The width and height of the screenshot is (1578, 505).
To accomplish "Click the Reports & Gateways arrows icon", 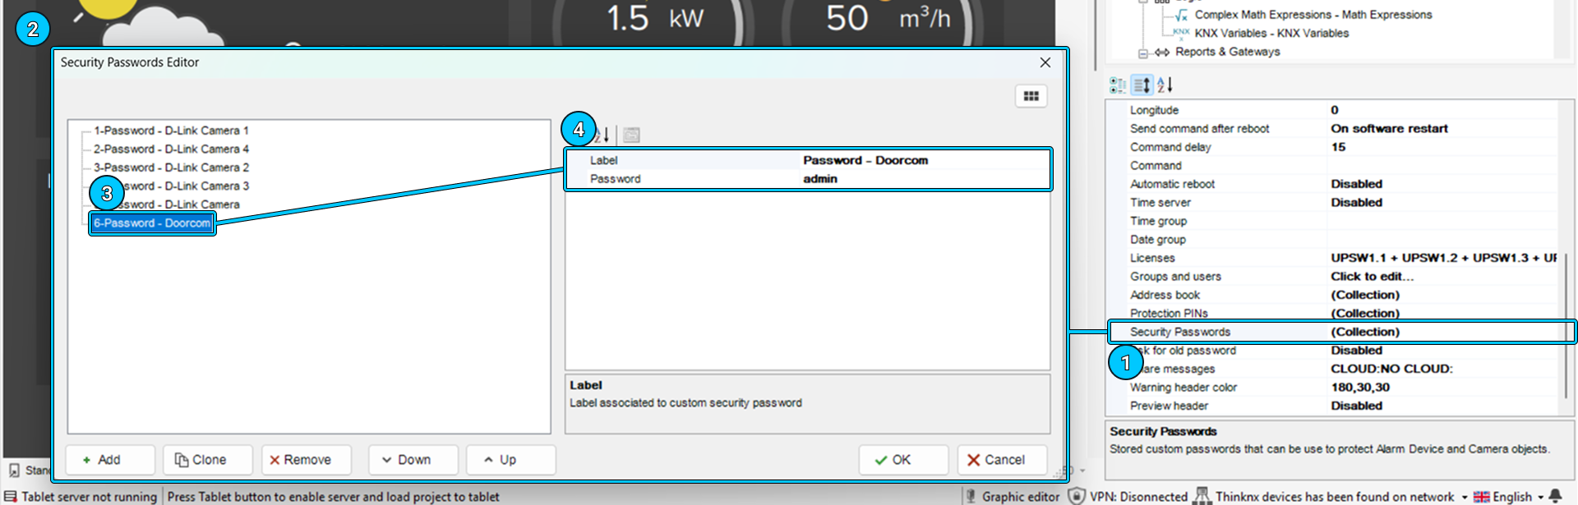I will (1162, 52).
